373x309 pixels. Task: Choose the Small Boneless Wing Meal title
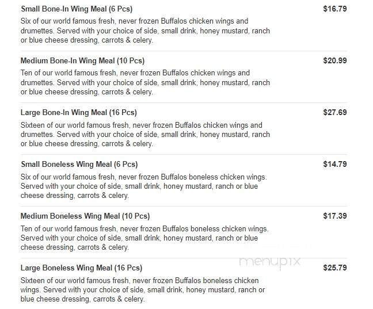point(79,165)
